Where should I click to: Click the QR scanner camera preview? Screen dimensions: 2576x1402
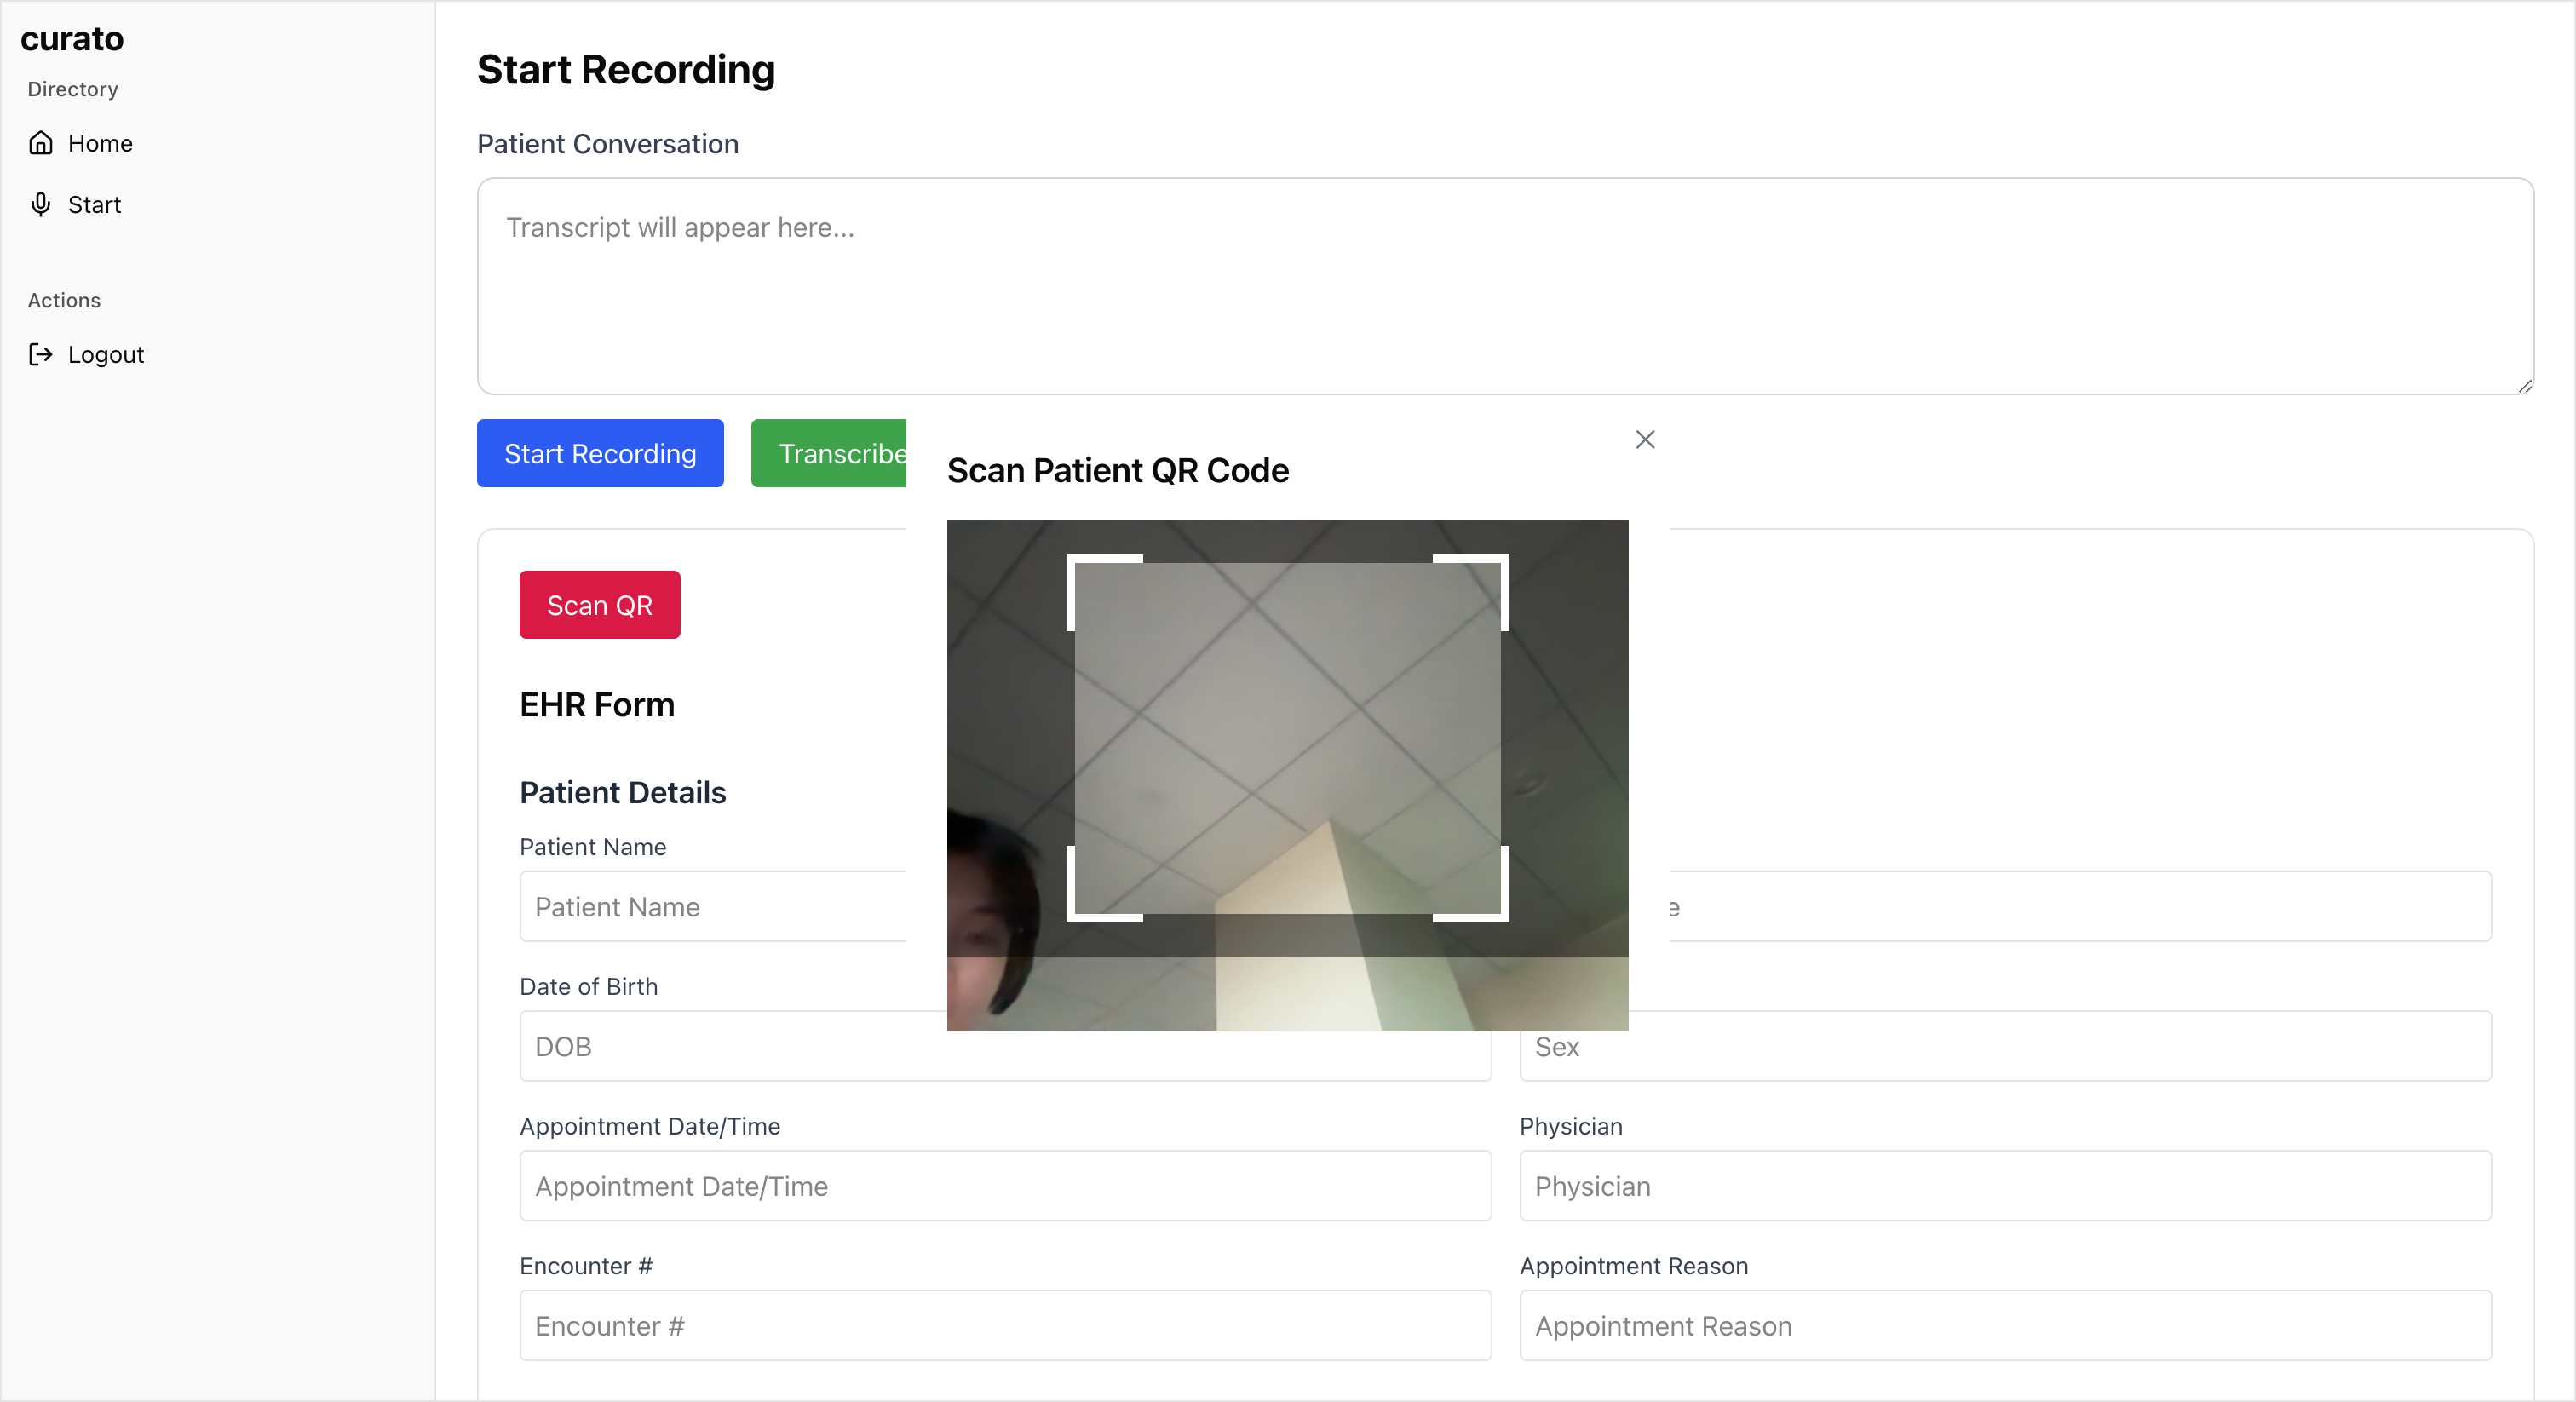1287,775
